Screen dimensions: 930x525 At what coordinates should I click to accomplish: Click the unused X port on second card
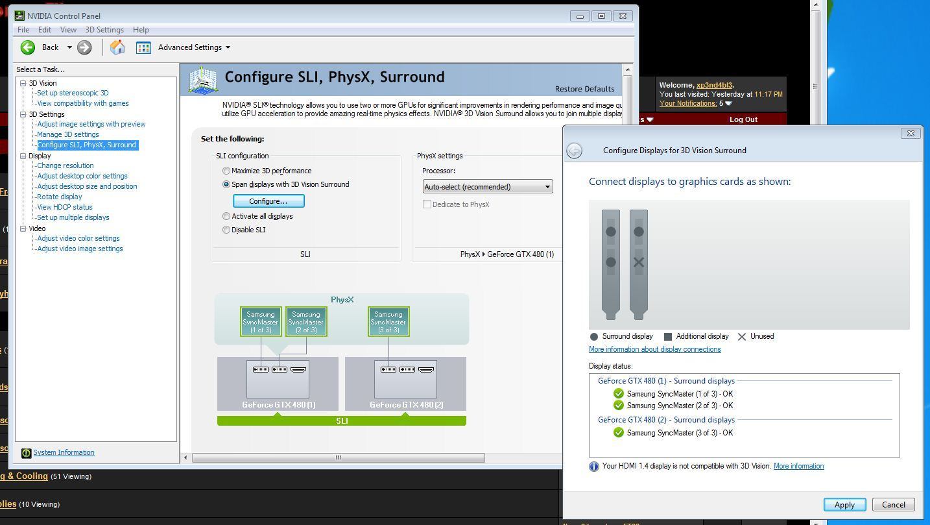pyautogui.click(x=639, y=262)
